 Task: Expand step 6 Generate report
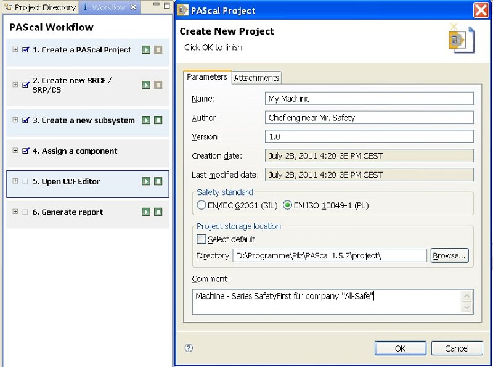click(15, 212)
